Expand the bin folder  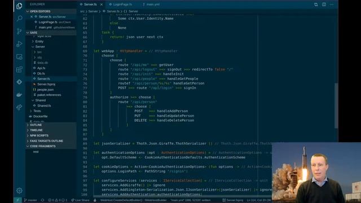point(39,52)
